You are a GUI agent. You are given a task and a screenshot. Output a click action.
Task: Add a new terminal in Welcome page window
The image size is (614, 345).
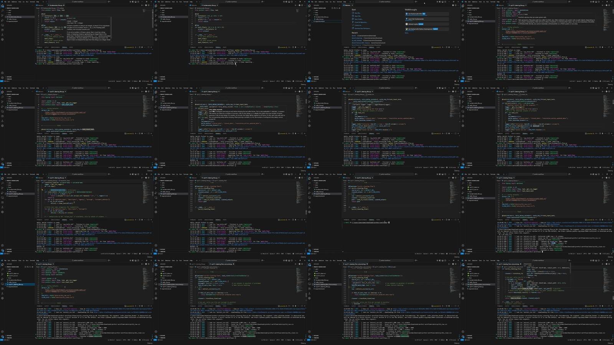[x=442, y=48]
